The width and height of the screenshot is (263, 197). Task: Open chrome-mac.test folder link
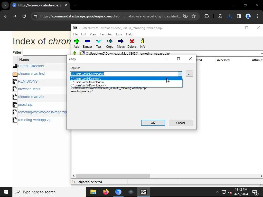point(31,74)
